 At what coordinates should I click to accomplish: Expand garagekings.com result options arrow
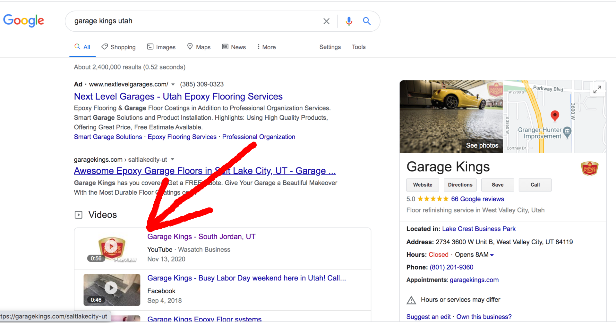172,159
